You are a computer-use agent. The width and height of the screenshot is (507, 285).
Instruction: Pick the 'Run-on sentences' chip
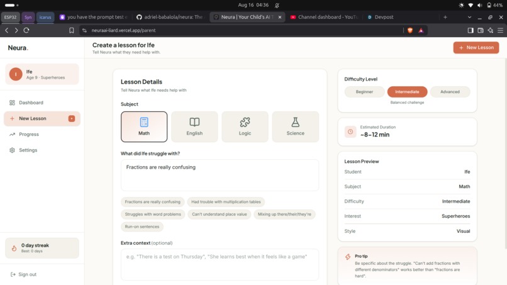pyautogui.click(x=142, y=226)
